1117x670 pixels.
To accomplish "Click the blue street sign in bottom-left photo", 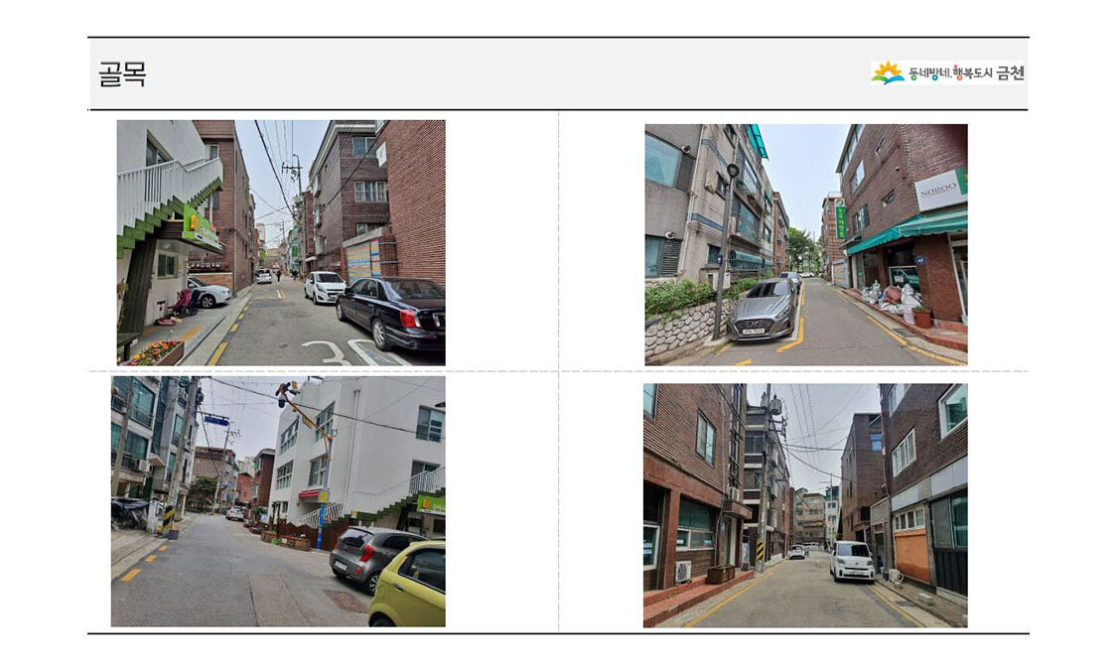I will 216,420.
